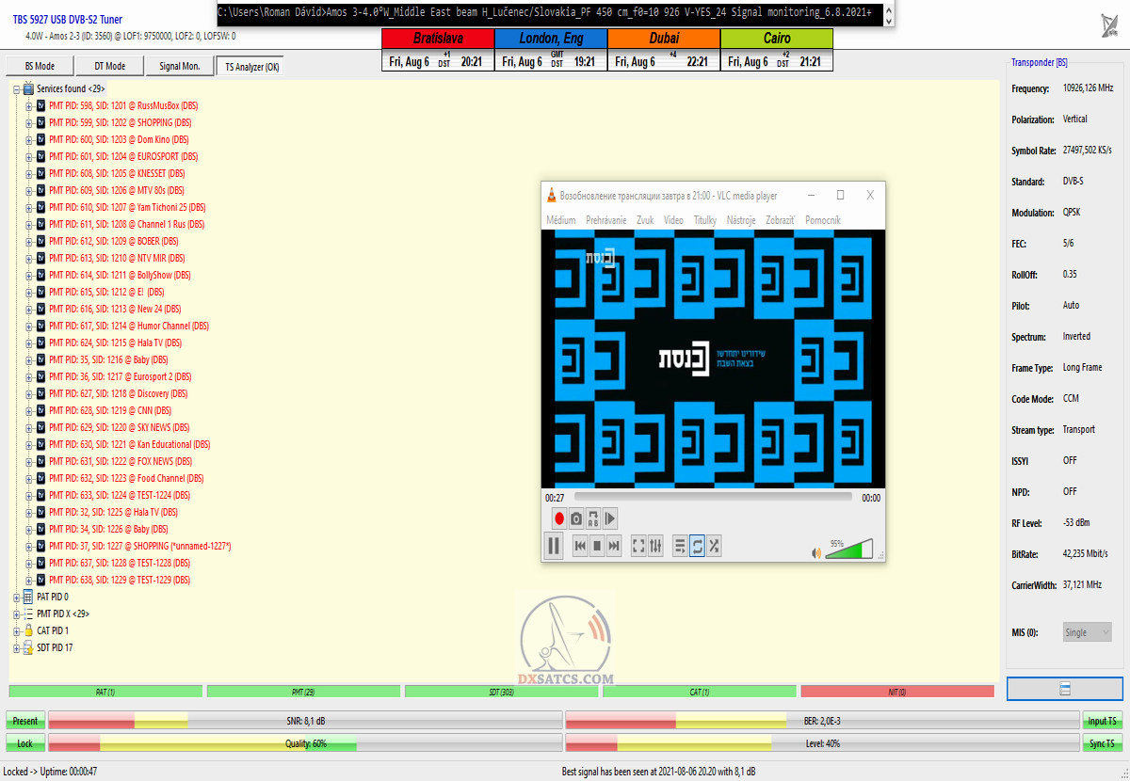Click the Input TS button
1130x781 pixels.
[1102, 721]
